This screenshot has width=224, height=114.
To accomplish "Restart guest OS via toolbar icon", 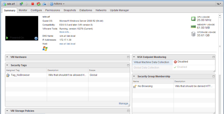I will [38, 4].
